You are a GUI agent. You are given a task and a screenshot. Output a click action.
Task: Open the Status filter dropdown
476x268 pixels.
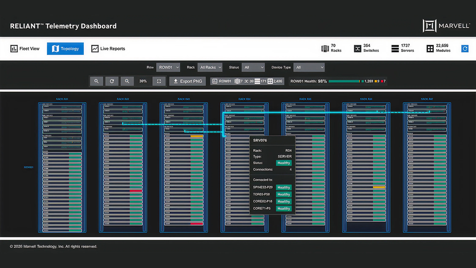[x=253, y=68]
